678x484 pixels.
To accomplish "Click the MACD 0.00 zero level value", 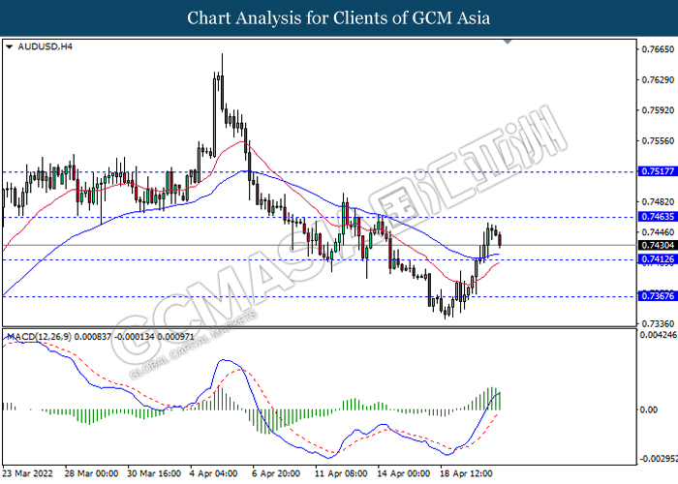I will point(649,409).
